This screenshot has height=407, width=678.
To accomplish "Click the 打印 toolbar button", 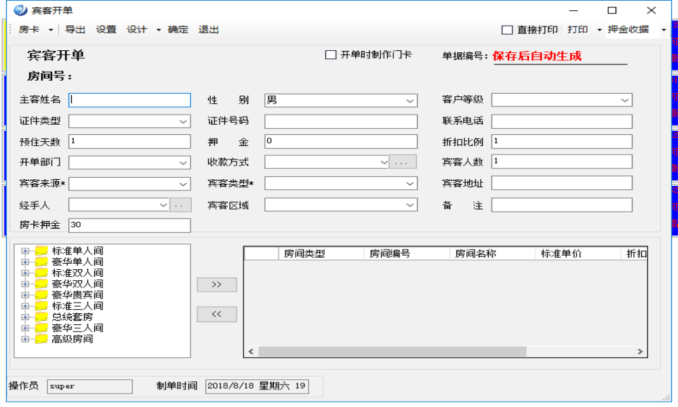I will (578, 30).
